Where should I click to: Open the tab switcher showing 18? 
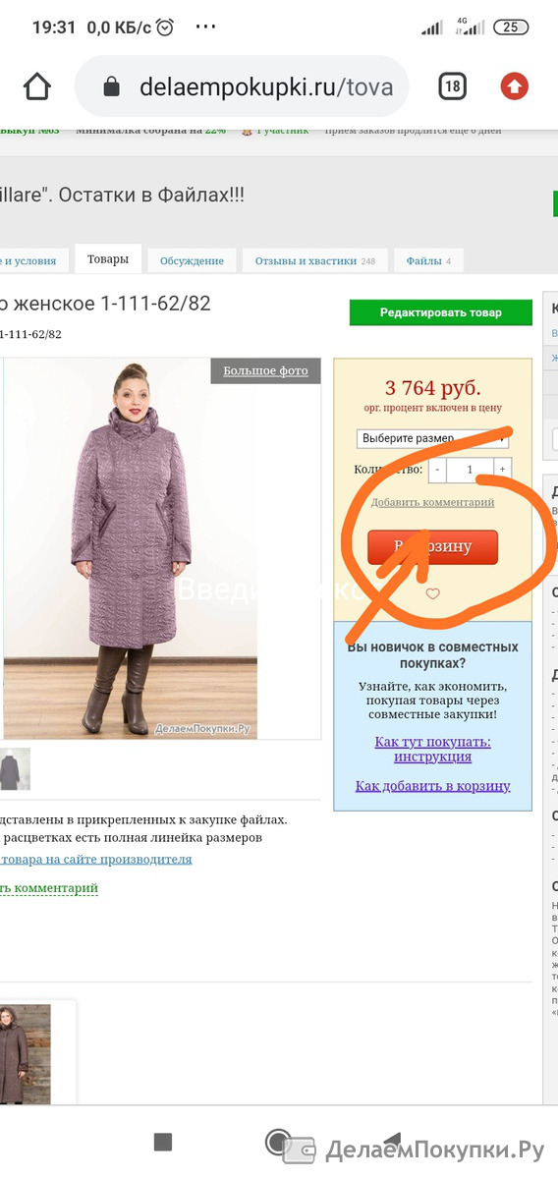click(452, 86)
